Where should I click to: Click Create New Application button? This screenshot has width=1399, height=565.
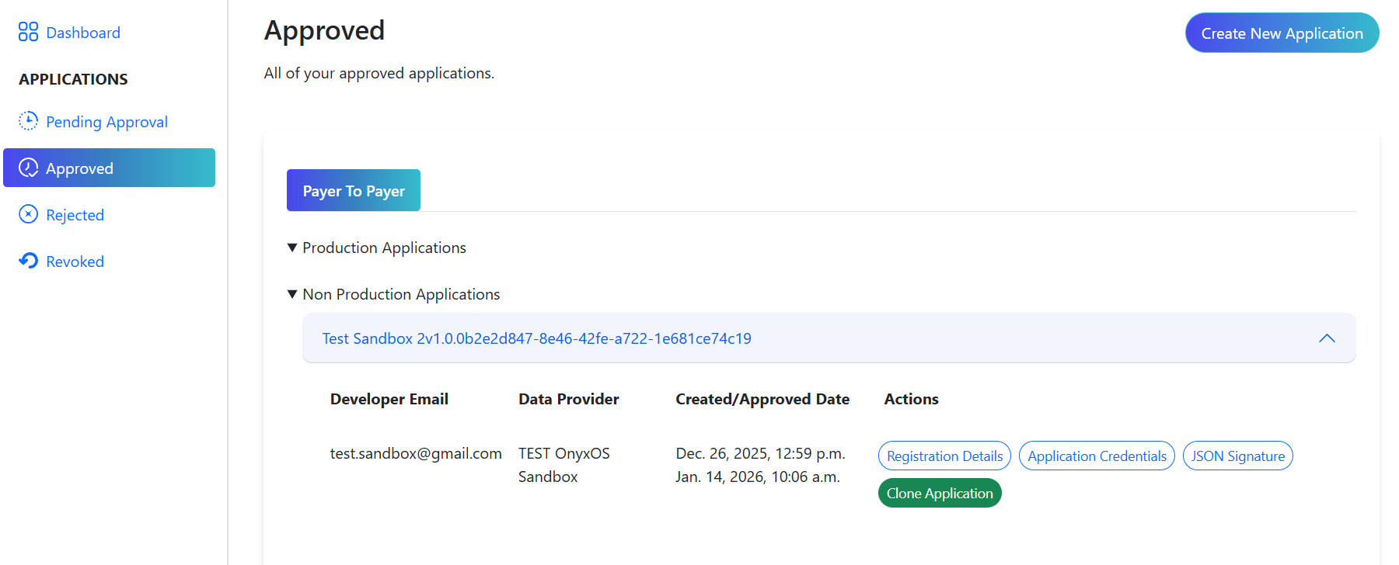click(1282, 33)
